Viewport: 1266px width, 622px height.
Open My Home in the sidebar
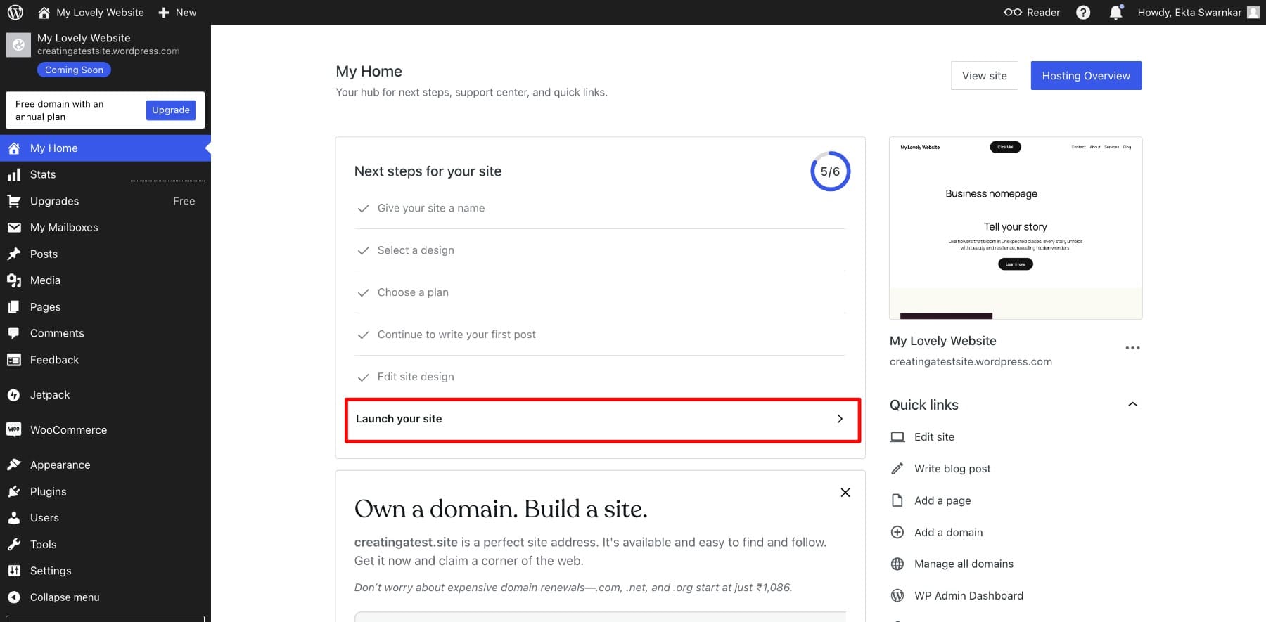pyautogui.click(x=105, y=148)
